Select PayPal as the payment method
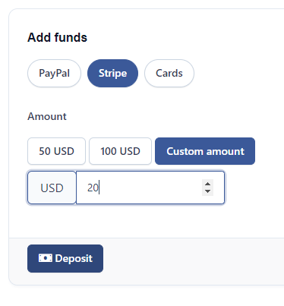This screenshot has width=284, height=306. click(x=54, y=74)
